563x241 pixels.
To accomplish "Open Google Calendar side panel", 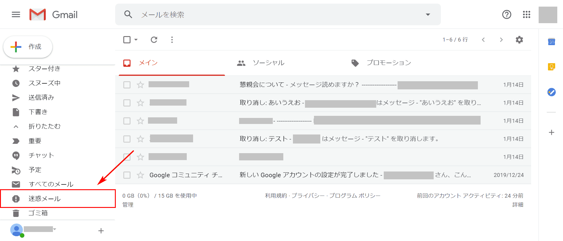I will click(x=552, y=42).
